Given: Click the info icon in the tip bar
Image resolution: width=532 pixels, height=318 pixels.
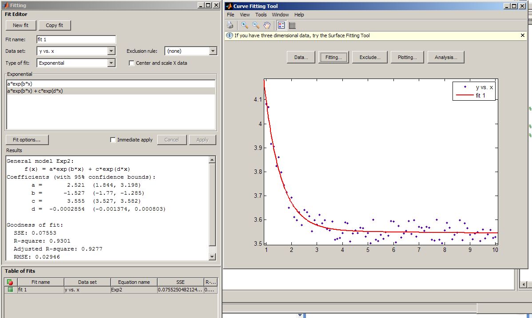Looking at the screenshot, I should pyautogui.click(x=230, y=35).
